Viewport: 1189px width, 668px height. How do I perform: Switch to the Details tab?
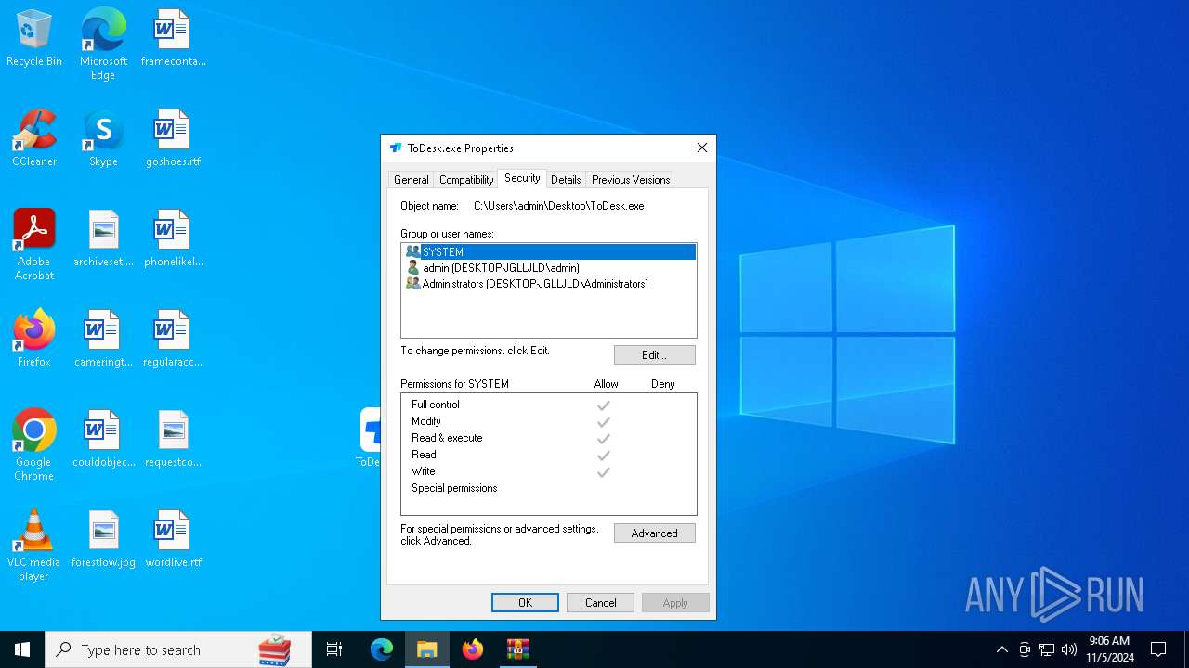tap(566, 180)
